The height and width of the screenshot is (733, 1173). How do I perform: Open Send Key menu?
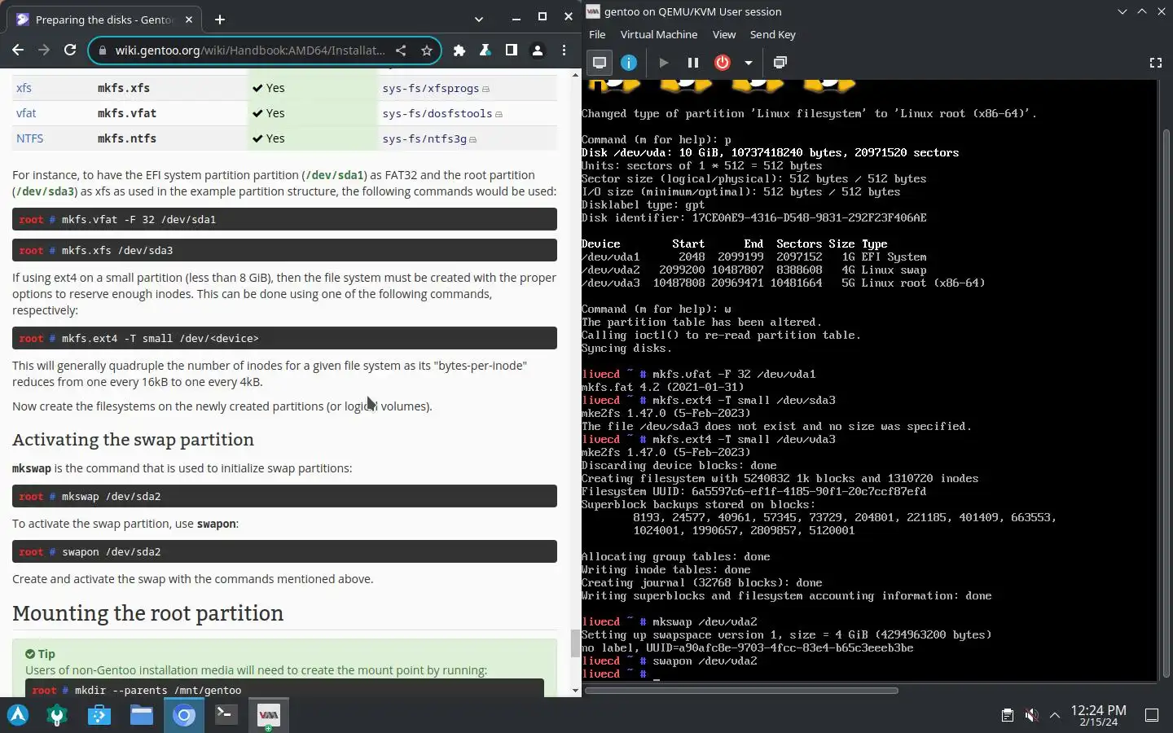[773, 34]
